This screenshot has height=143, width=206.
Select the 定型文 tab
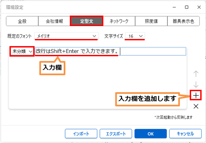pos(87,21)
